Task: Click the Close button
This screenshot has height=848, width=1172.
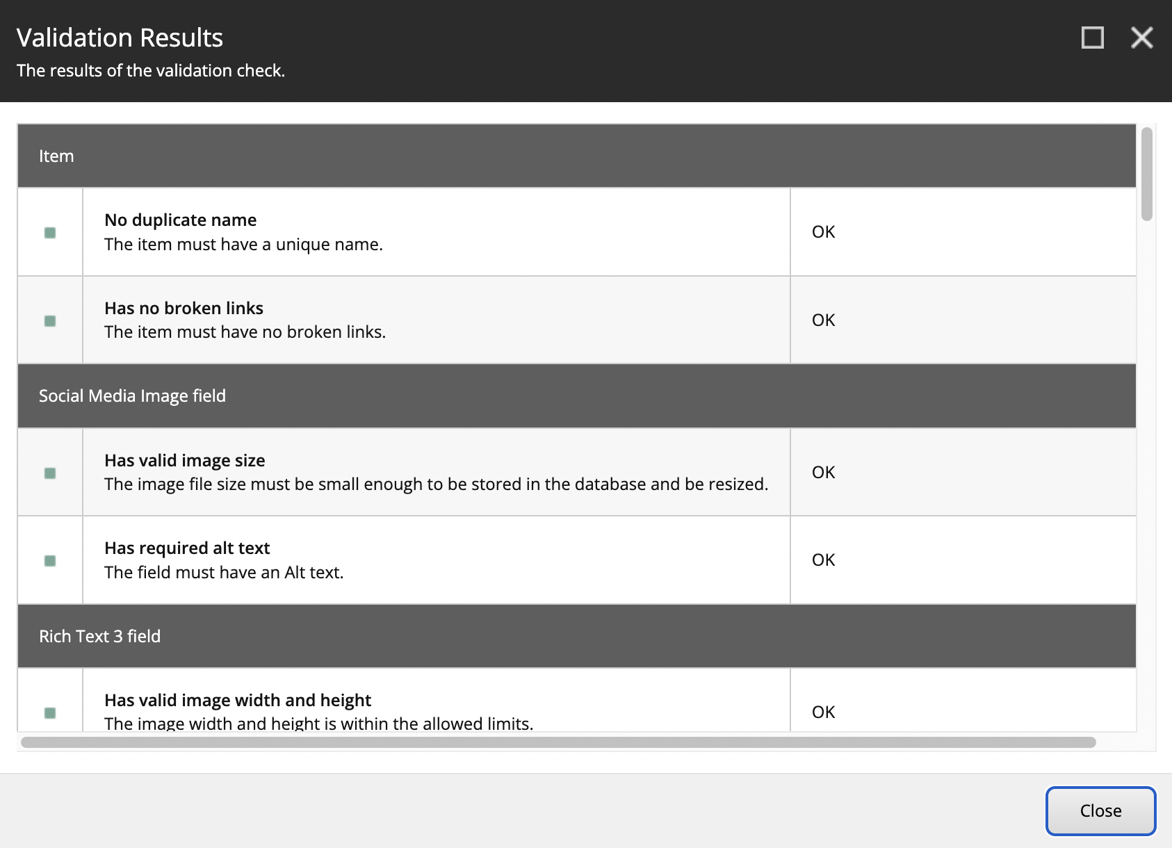Action: [1100, 810]
